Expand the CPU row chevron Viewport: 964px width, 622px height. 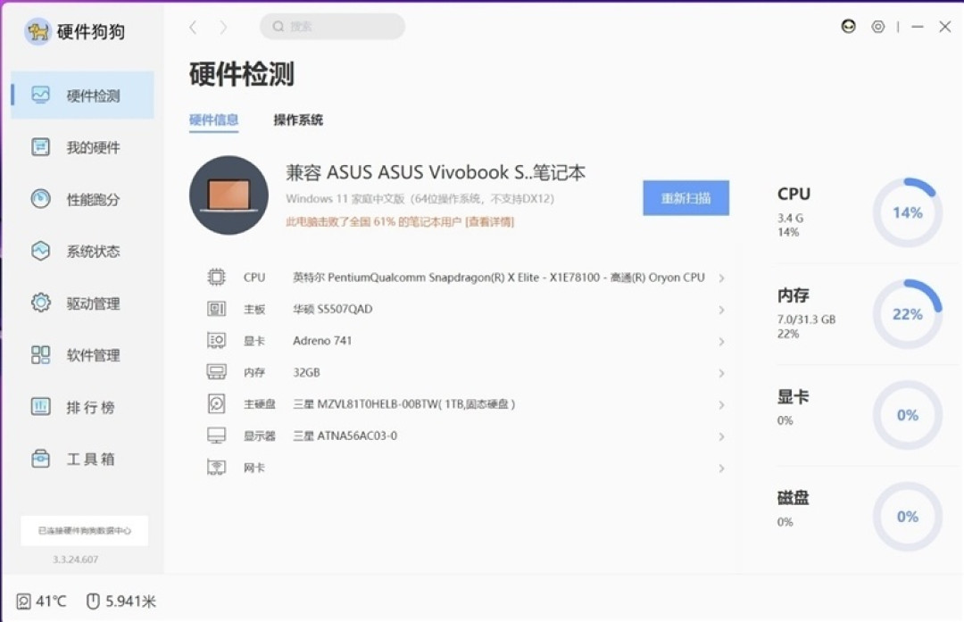[x=722, y=278]
